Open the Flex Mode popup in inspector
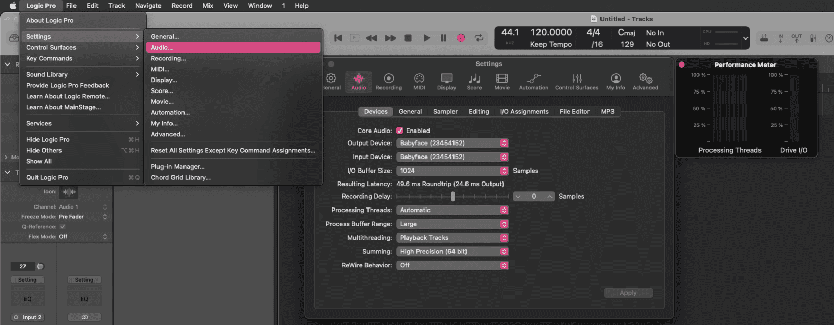Image resolution: width=834 pixels, height=325 pixels. pos(82,237)
